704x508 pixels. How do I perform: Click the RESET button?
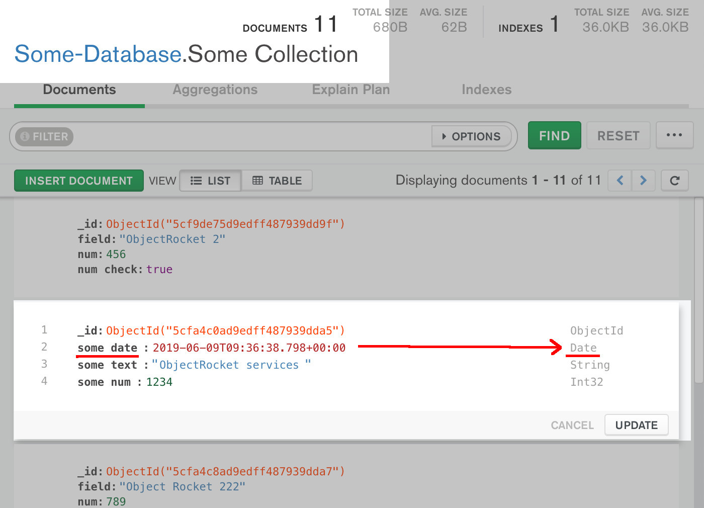pos(618,135)
